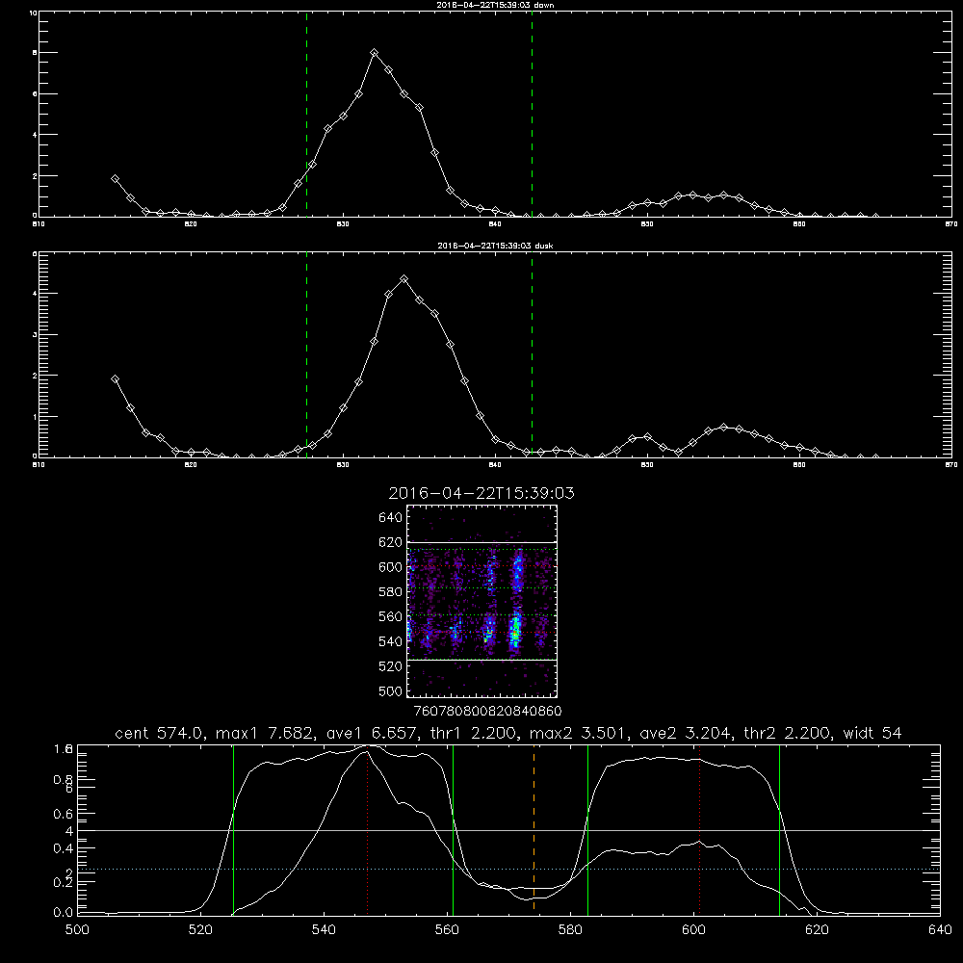Viewport: 963px width, 963px height.
Task: Click the green vertical line near 583
Action: tap(587, 829)
